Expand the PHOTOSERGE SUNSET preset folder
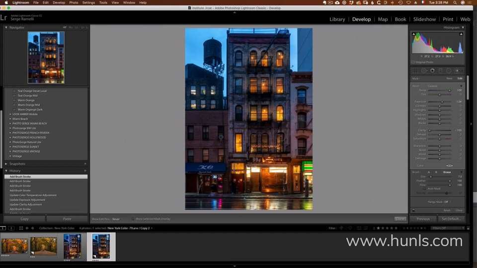Viewport: 477px width, 268px height. (x=10, y=147)
